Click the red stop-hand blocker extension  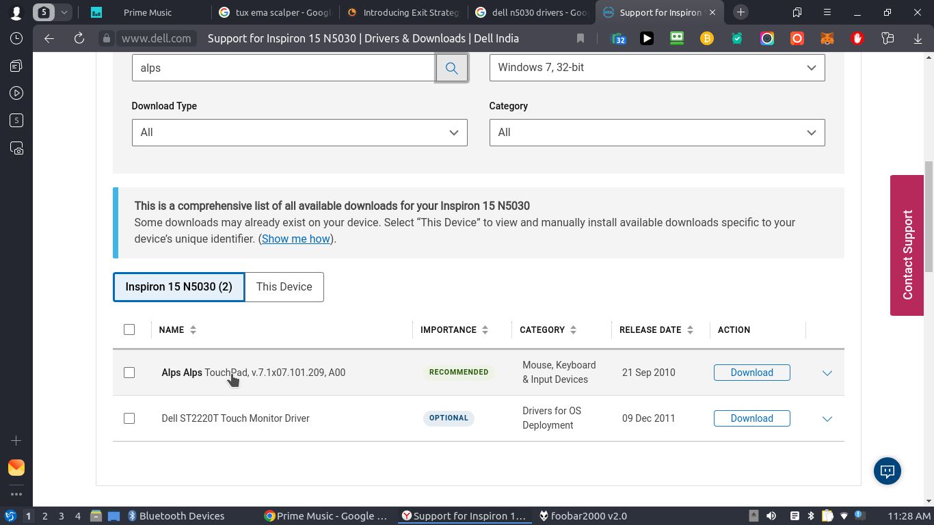tap(857, 38)
